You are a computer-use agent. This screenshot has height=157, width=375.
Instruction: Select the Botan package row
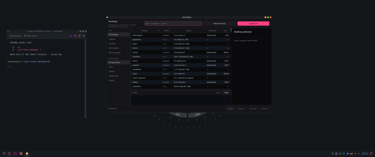pyautogui.click(x=180, y=44)
